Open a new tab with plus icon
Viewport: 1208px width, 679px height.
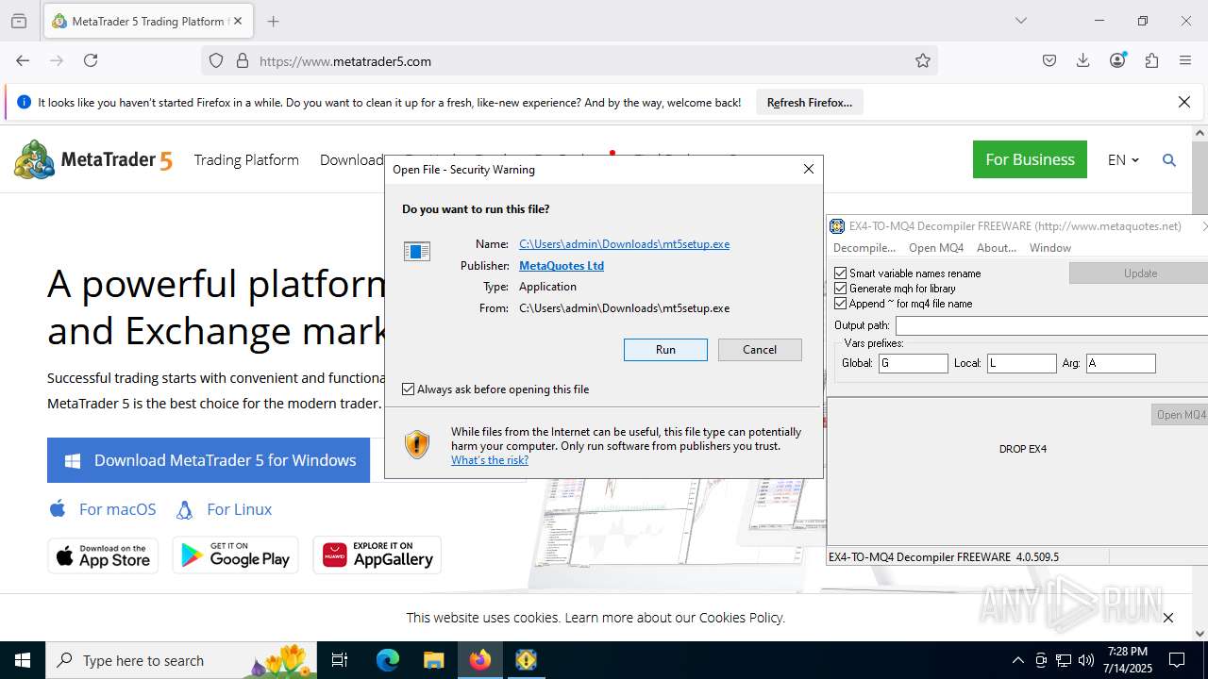click(x=273, y=21)
